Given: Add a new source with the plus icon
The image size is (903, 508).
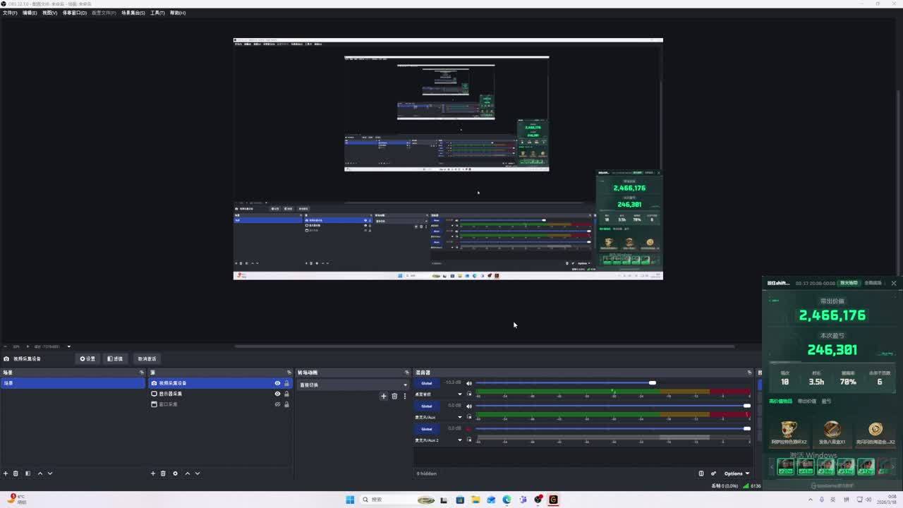Looking at the screenshot, I should [152, 473].
